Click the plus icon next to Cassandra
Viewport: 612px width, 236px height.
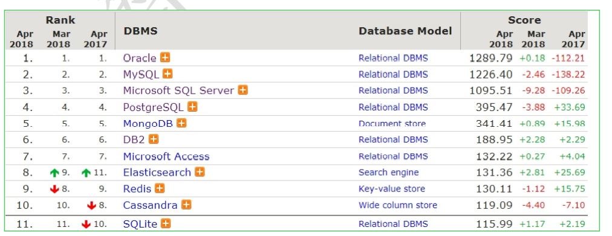click(x=186, y=205)
